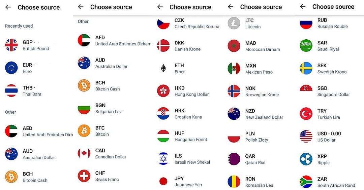Select the US Dollar entry
This screenshot has width=364, height=190.
coord(329,137)
